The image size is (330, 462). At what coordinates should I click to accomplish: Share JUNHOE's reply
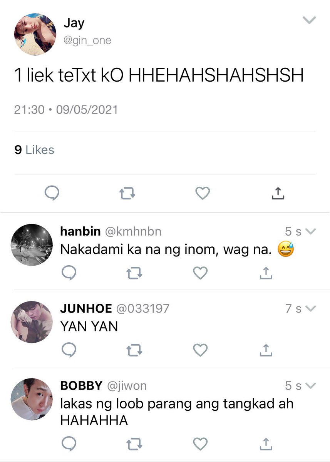(x=266, y=350)
